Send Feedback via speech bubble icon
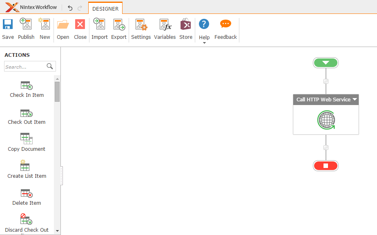 (x=225, y=24)
